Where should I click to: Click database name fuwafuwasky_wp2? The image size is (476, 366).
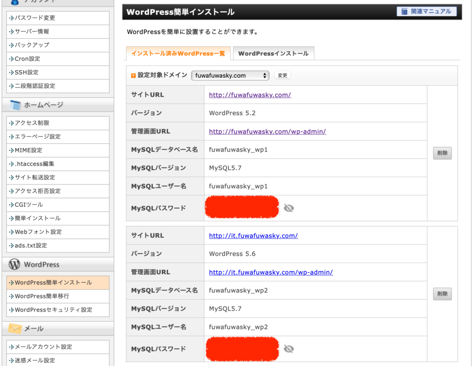point(238,291)
